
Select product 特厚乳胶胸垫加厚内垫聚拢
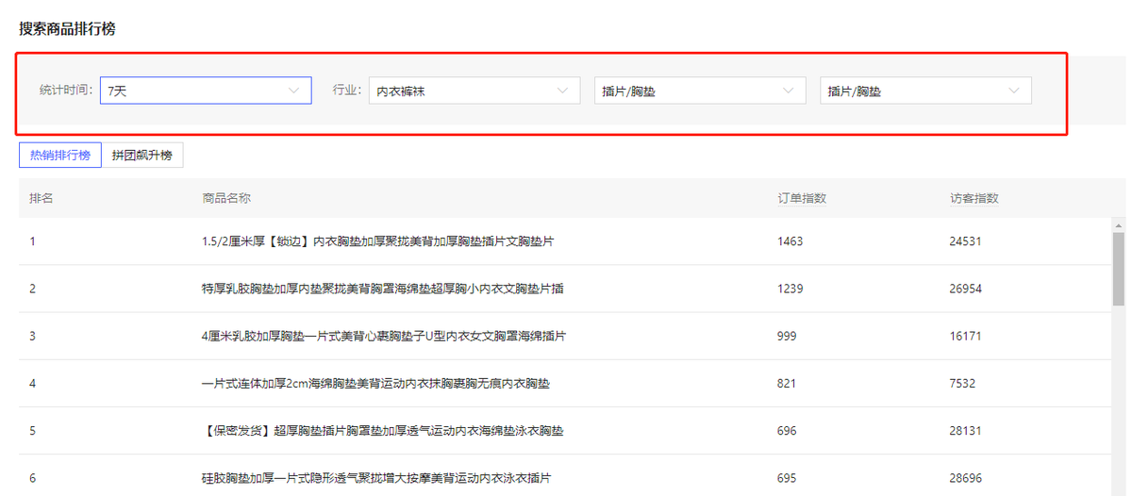click(x=383, y=289)
